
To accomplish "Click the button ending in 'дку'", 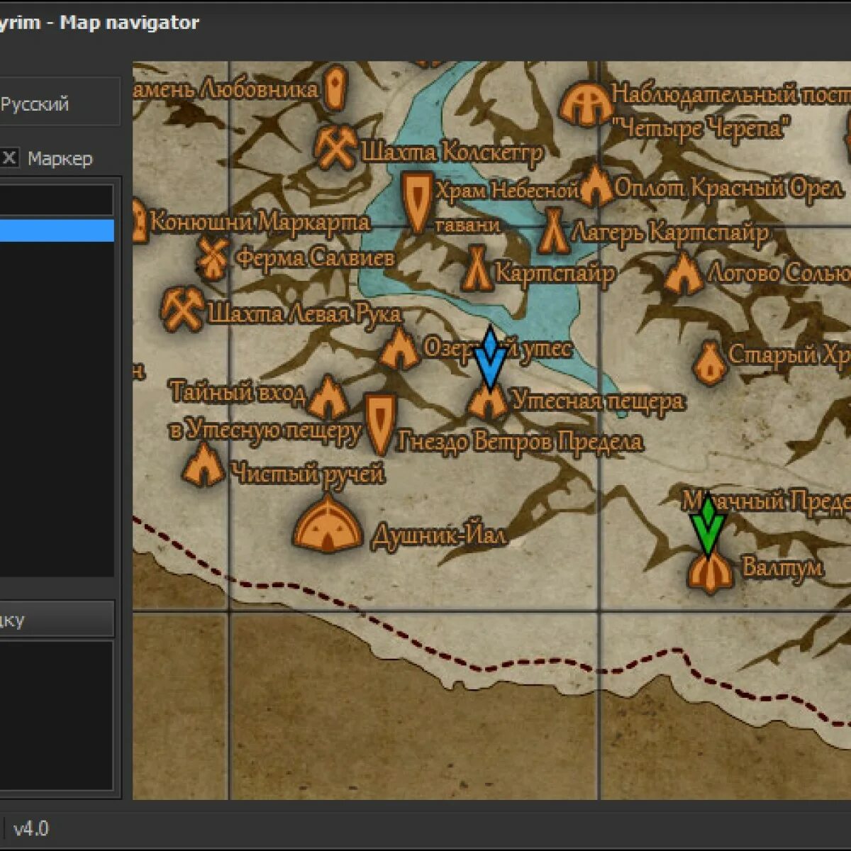I will point(57,619).
